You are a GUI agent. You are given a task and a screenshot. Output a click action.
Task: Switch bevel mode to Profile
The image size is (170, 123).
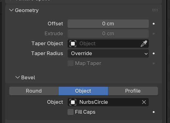(133, 91)
